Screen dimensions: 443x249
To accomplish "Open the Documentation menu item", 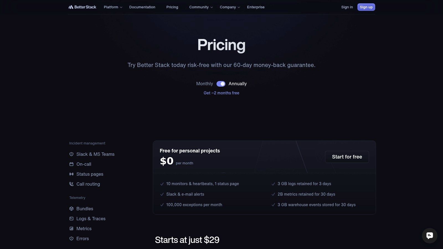I will click(x=142, y=7).
